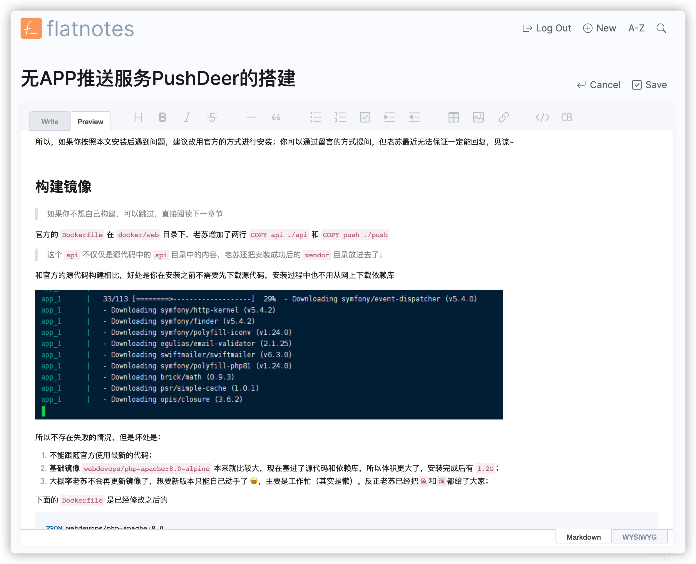Click the link insert icon
This screenshot has width=696, height=564.
504,117
